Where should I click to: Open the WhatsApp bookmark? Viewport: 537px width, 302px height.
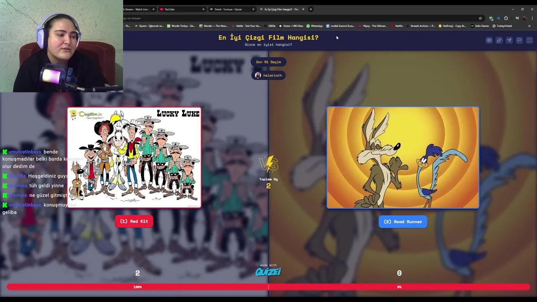tap(314, 26)
